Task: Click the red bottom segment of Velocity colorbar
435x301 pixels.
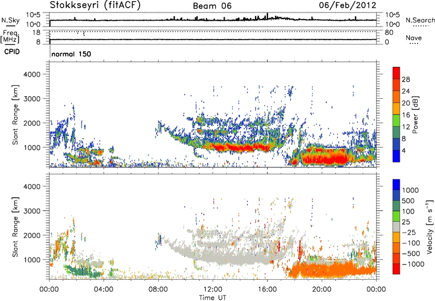Action: pyautogui.click(x=396, y=269)
